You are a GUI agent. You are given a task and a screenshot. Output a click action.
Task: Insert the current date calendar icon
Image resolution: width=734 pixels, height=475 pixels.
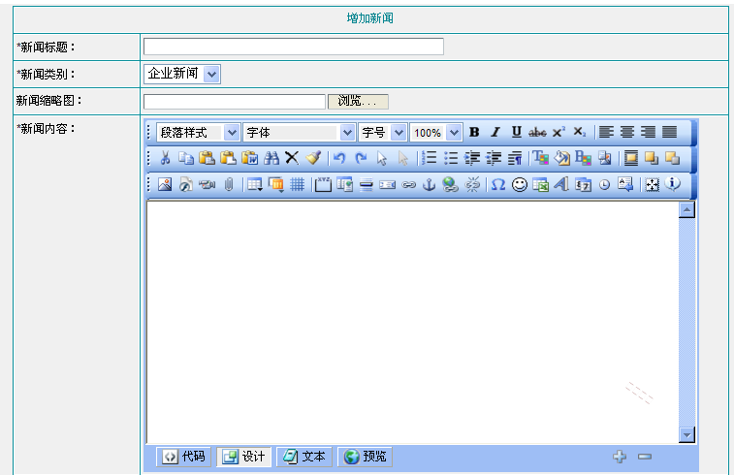coord(583,184)
